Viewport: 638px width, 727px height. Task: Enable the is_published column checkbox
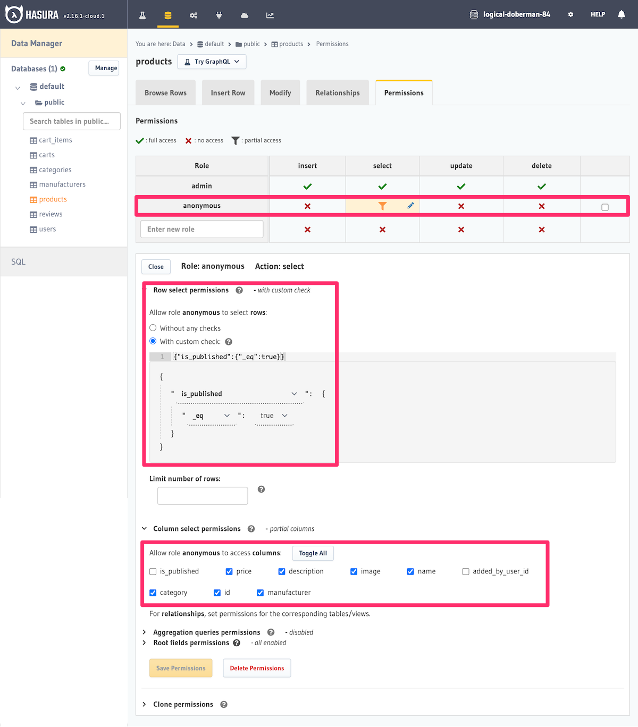click(x=153, y=572)
